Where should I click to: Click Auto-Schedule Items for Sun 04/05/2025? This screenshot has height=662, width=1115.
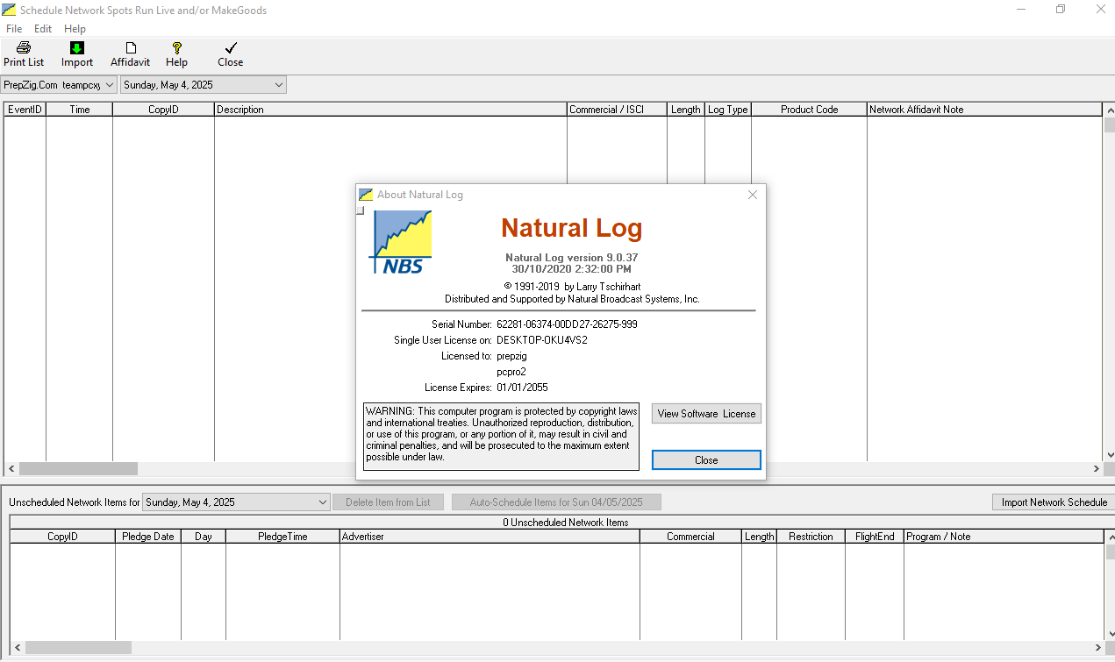pos(556,502)
